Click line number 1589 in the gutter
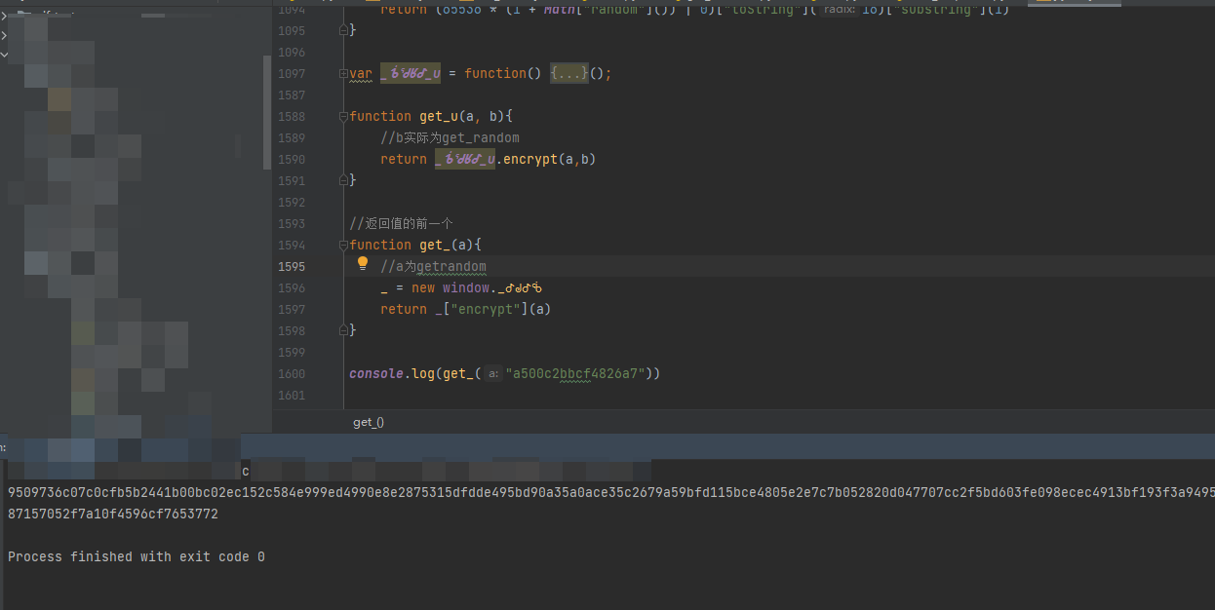Screen dimensions: 1215x610 pos(292,137)
